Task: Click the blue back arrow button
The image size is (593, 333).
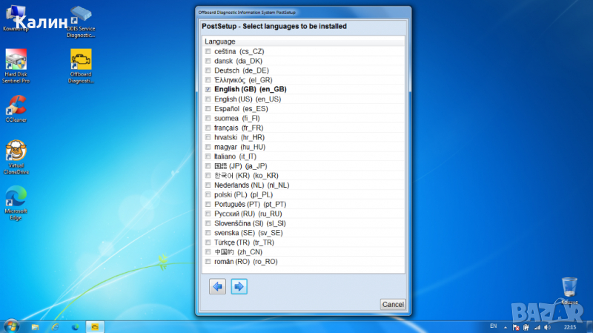Action: point(218,286)
